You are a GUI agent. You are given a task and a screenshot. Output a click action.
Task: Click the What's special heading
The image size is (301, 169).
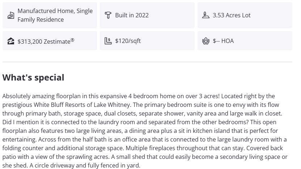33,77
